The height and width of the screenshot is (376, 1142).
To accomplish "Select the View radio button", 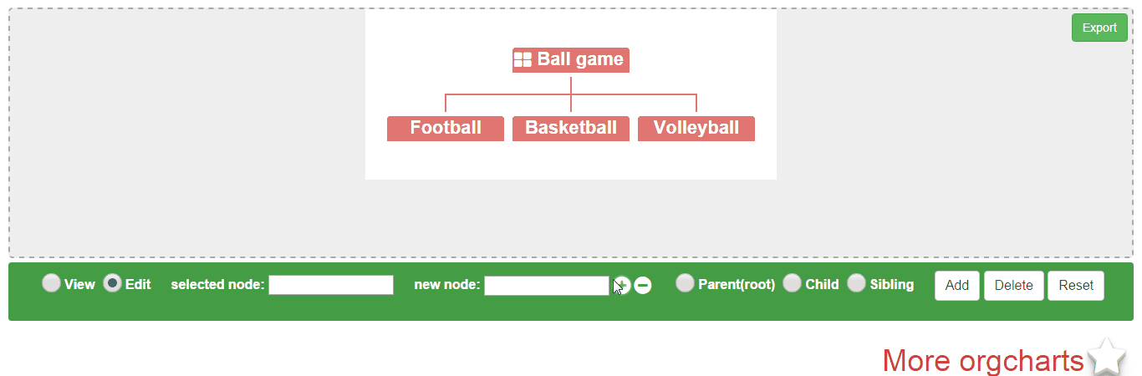I will (51, 283).
